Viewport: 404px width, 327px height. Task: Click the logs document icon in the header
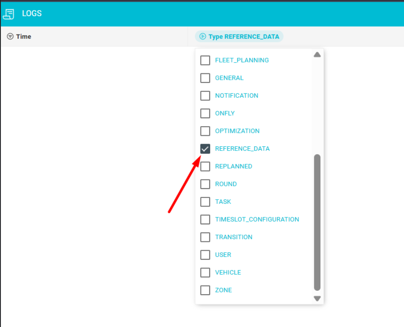(x=9, y=14)
